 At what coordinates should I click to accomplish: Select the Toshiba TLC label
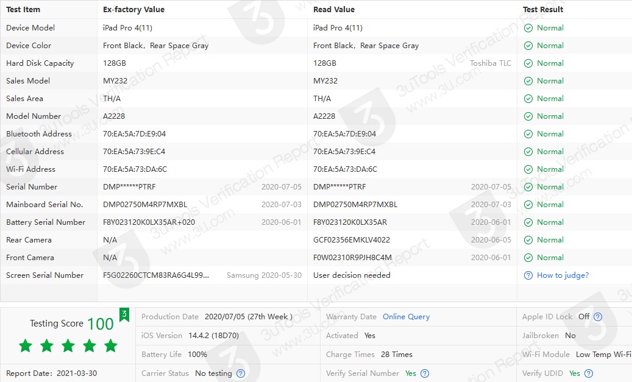click(491, 63)
